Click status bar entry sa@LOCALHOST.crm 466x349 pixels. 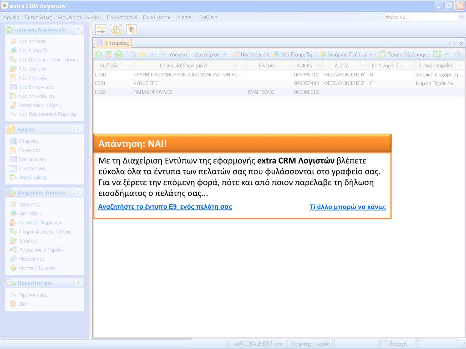tap(258, 344)
